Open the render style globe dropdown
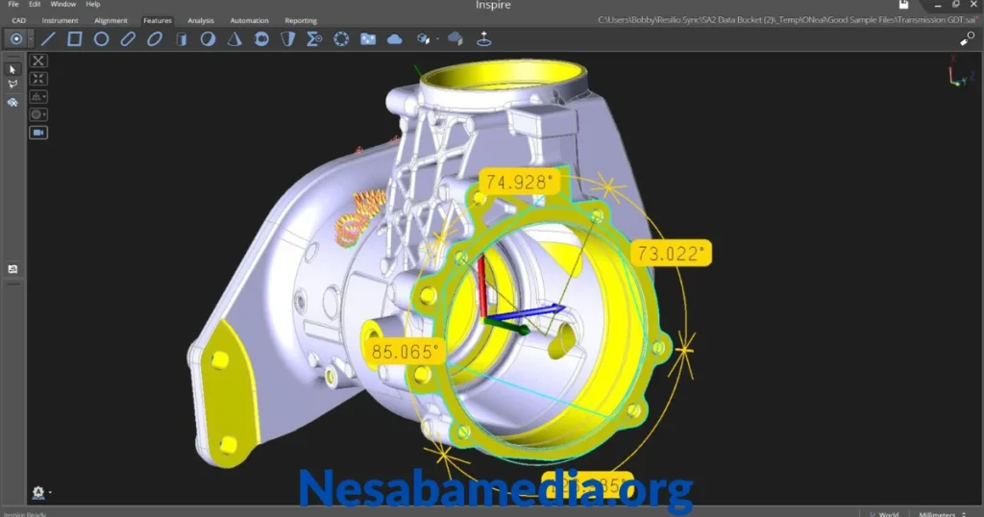The width and height of the screenshot is (984, 517). [38, 114]
